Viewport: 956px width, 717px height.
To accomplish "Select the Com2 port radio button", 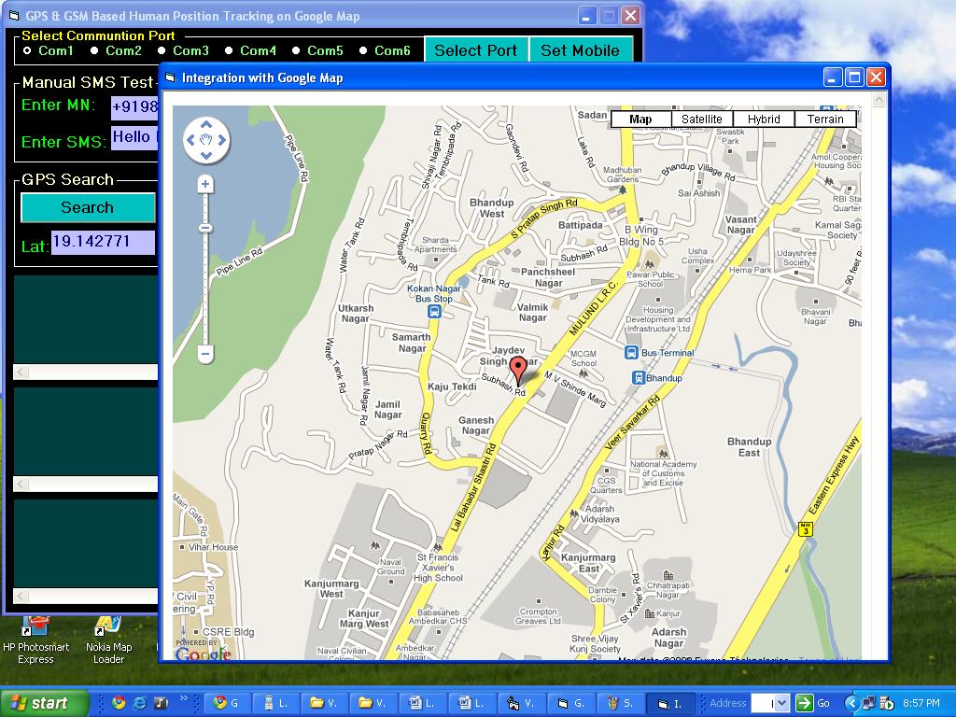I will coord(94,50).
